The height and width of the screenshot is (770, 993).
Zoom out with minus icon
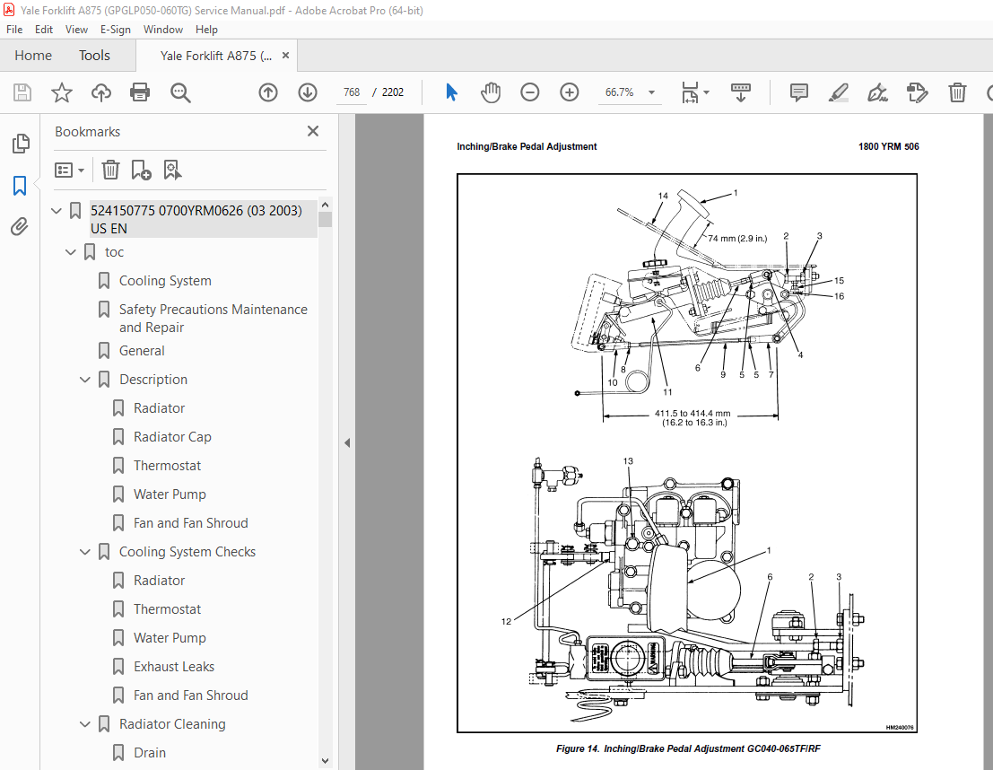(x=530, y=92)
